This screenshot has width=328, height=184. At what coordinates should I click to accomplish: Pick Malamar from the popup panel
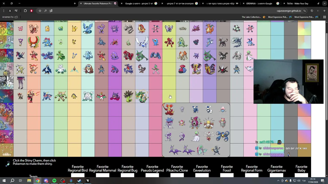(169, 123)
